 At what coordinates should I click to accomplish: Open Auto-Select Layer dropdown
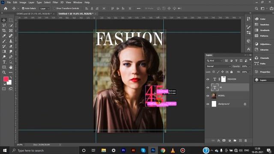click(45, 9)
